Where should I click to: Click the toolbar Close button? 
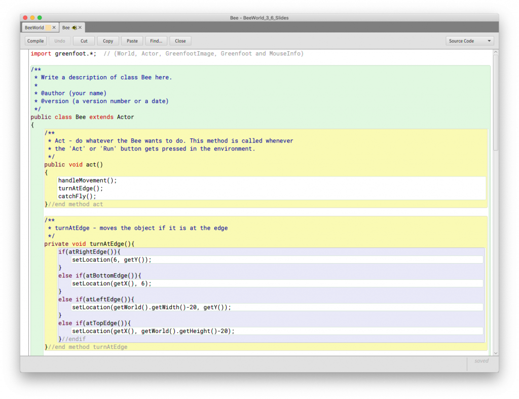tap(180, 41)
